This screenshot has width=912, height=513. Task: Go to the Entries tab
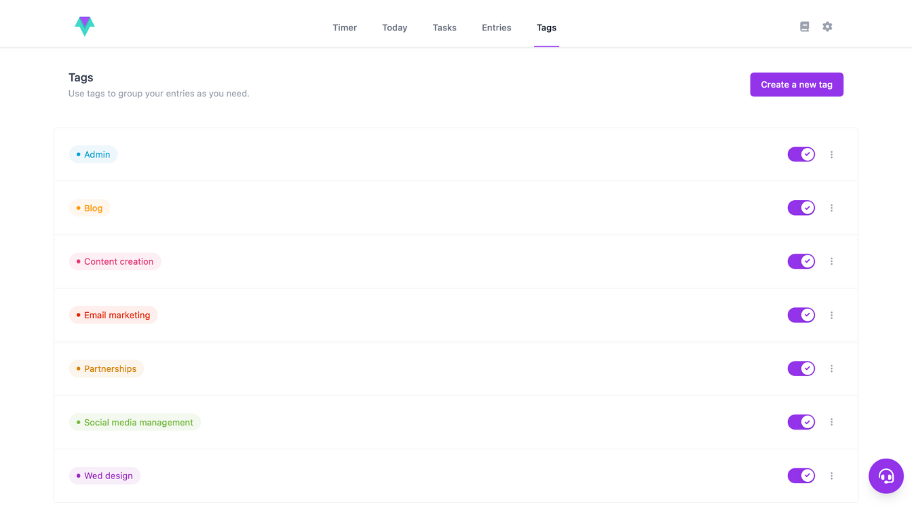pyautogui.click(x=496, y=28)
